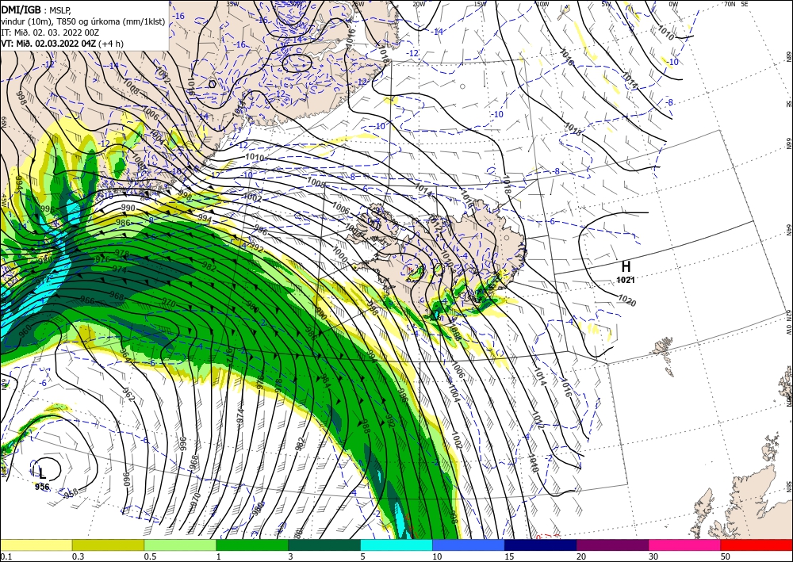Click the '15W' longitude label at top

480,4
